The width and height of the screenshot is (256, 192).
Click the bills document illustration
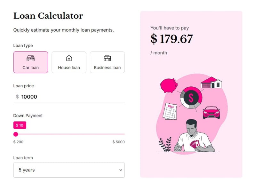tap(171, 110)
